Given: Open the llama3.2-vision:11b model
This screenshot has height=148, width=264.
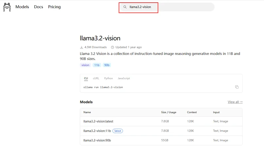Looking at the screenshot, I should (x=97, y=131).
